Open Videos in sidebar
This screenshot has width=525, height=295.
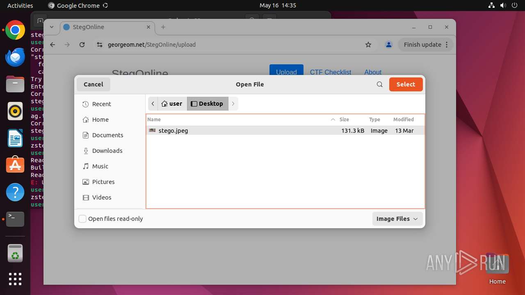coord(110,197)
